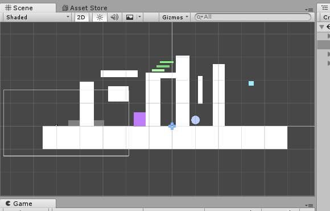Select the small cyan square object

click(251, 83)
